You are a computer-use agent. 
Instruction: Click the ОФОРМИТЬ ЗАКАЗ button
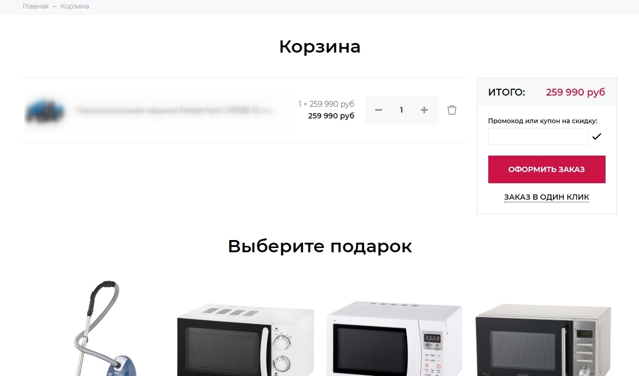point(547,169)
